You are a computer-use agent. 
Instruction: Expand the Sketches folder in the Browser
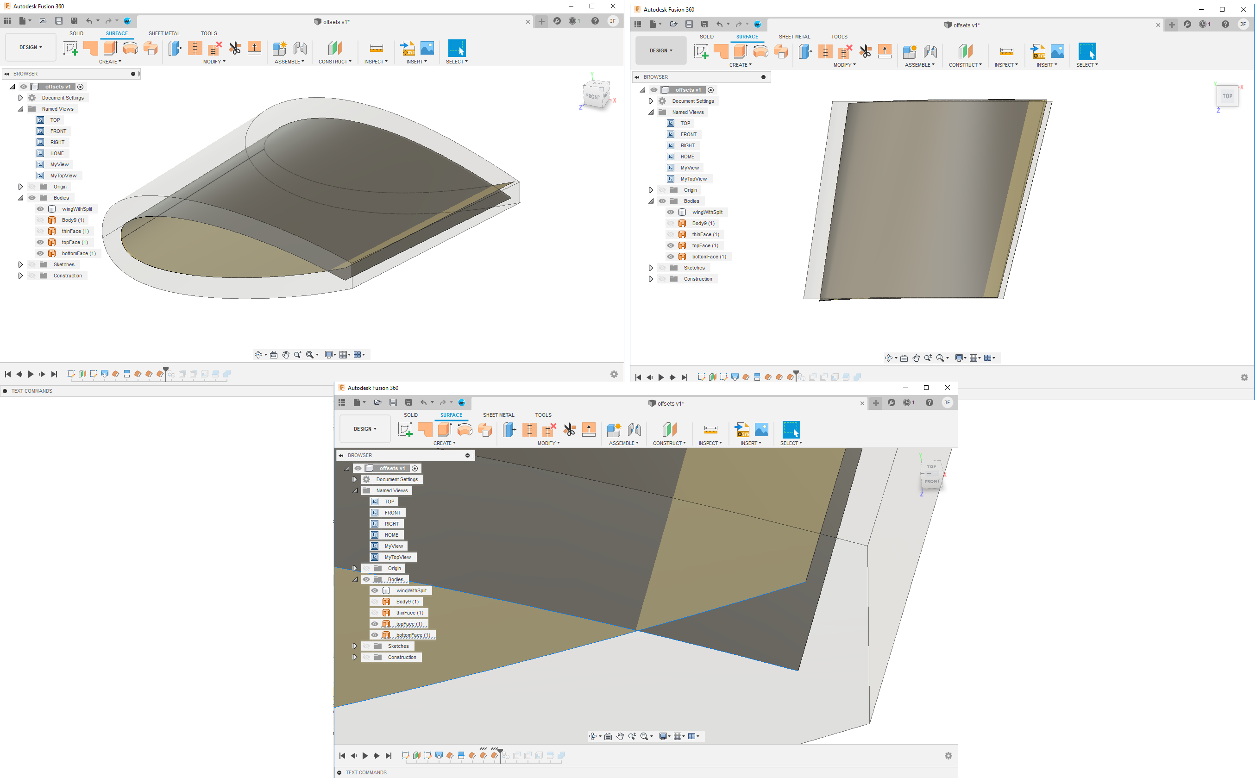(20, 264)
